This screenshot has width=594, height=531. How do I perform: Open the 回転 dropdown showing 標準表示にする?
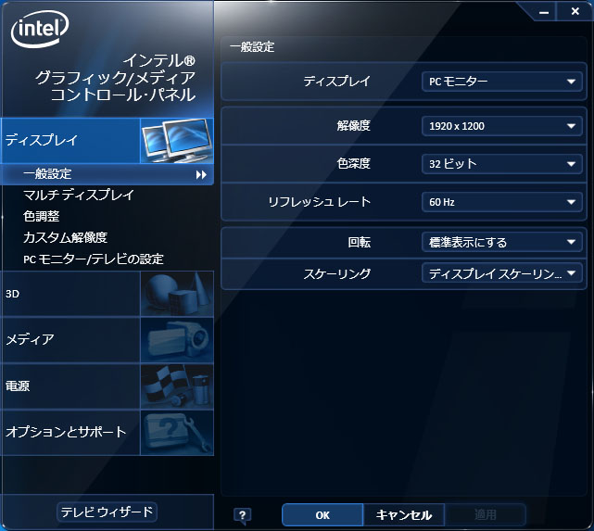501,242
